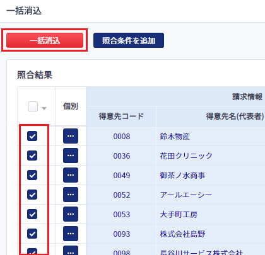Open customer code link 0053
Viewport: 265px width, 255px height.
pos(122,215)
